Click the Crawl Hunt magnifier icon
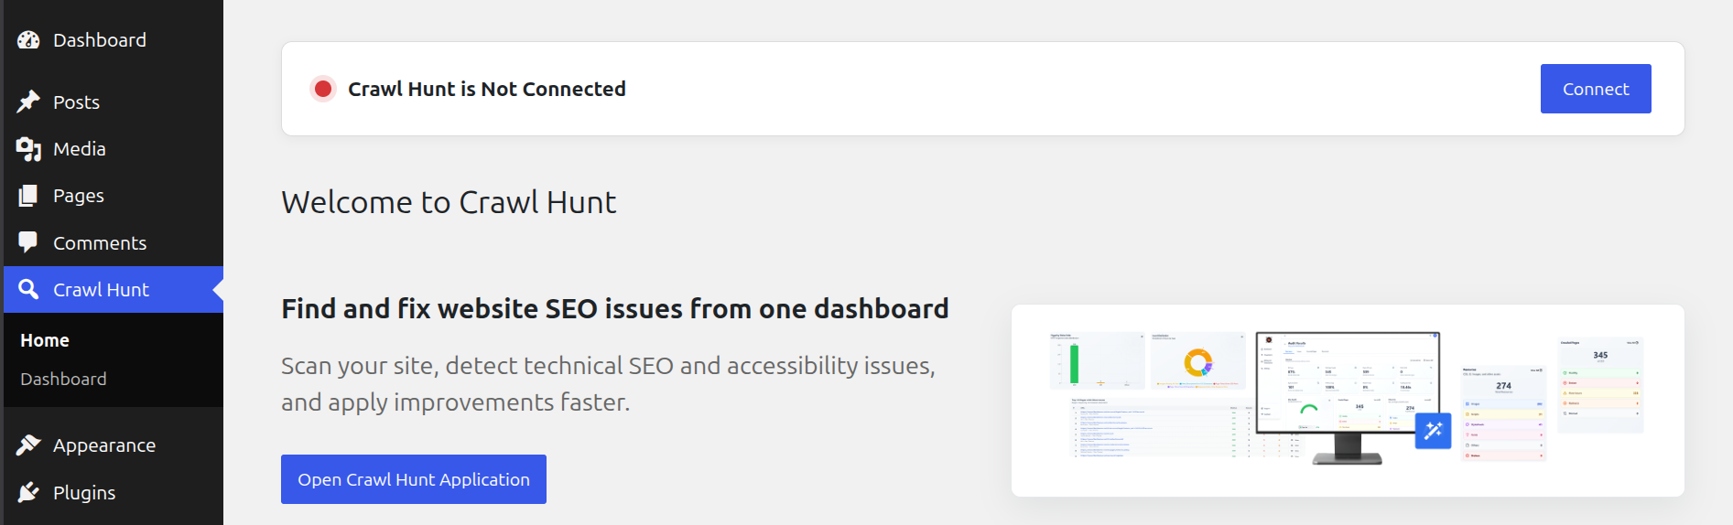This screenshot has width=1733, height=525. click(28, 289)
